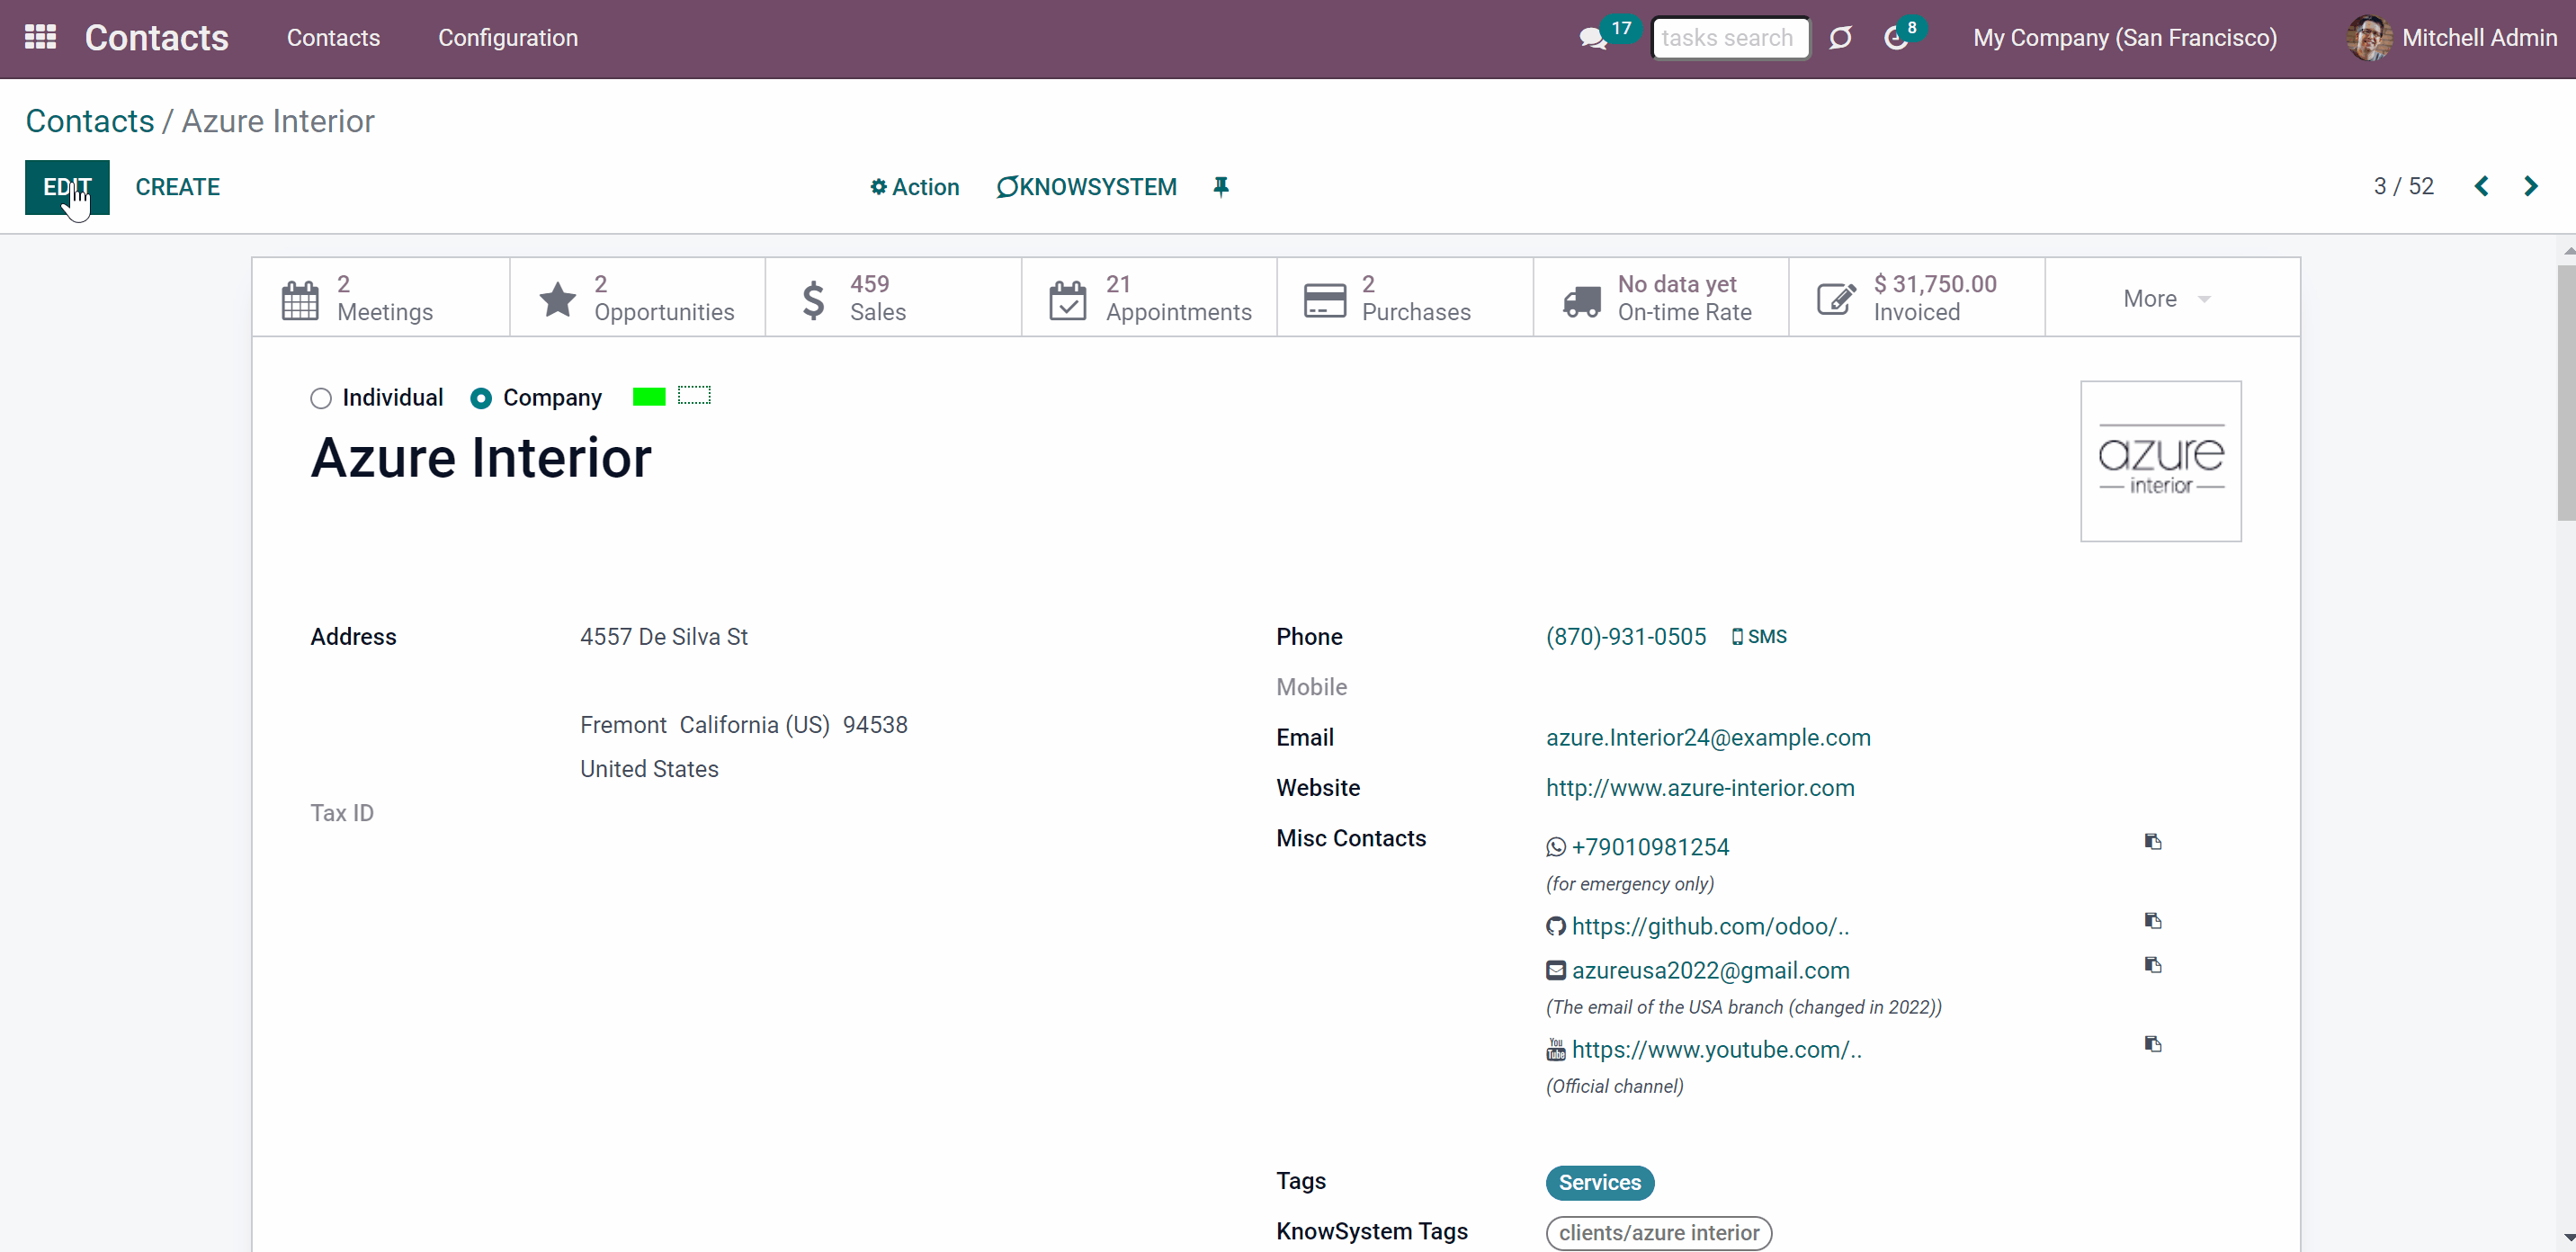Click the envelope icon beside azureusa2022

[x=1556, y=971]
